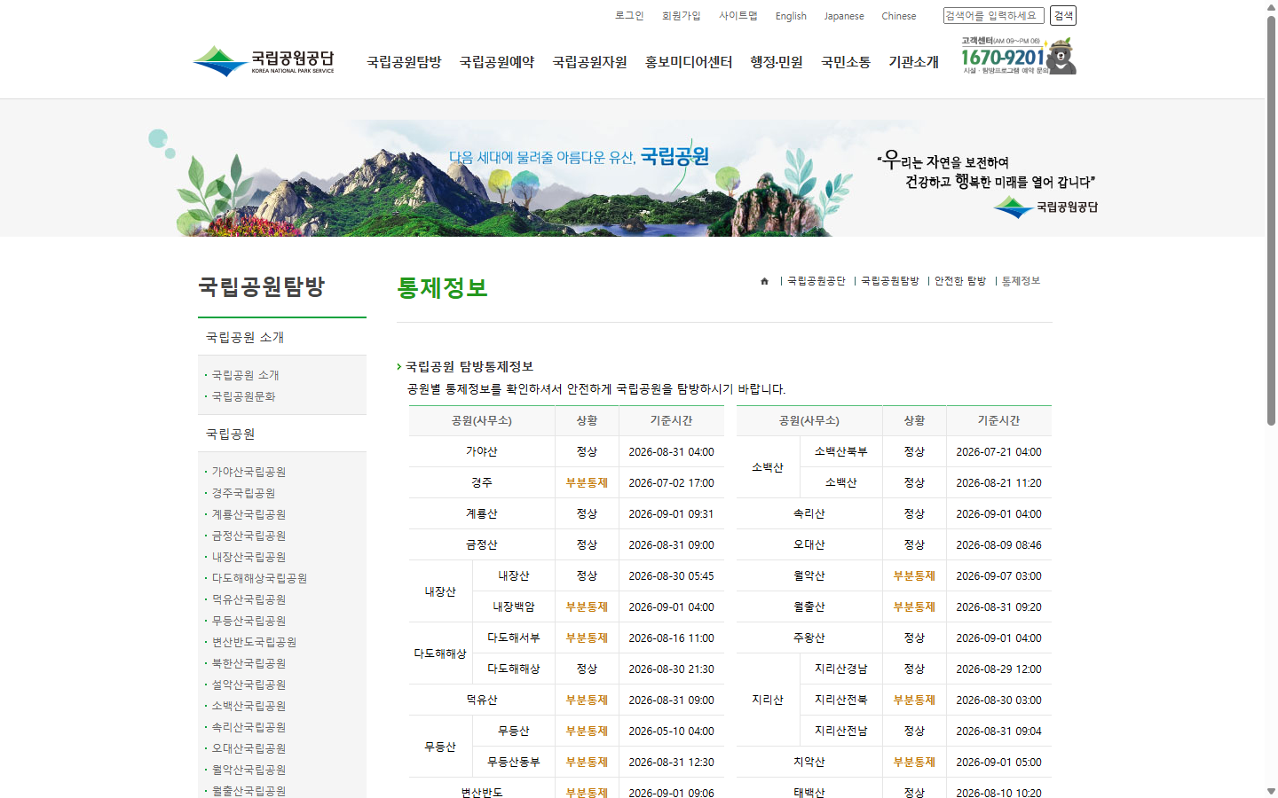Click the 속리산 park name cell
This screenshot has height=798, width=1278.
point(809,513)
